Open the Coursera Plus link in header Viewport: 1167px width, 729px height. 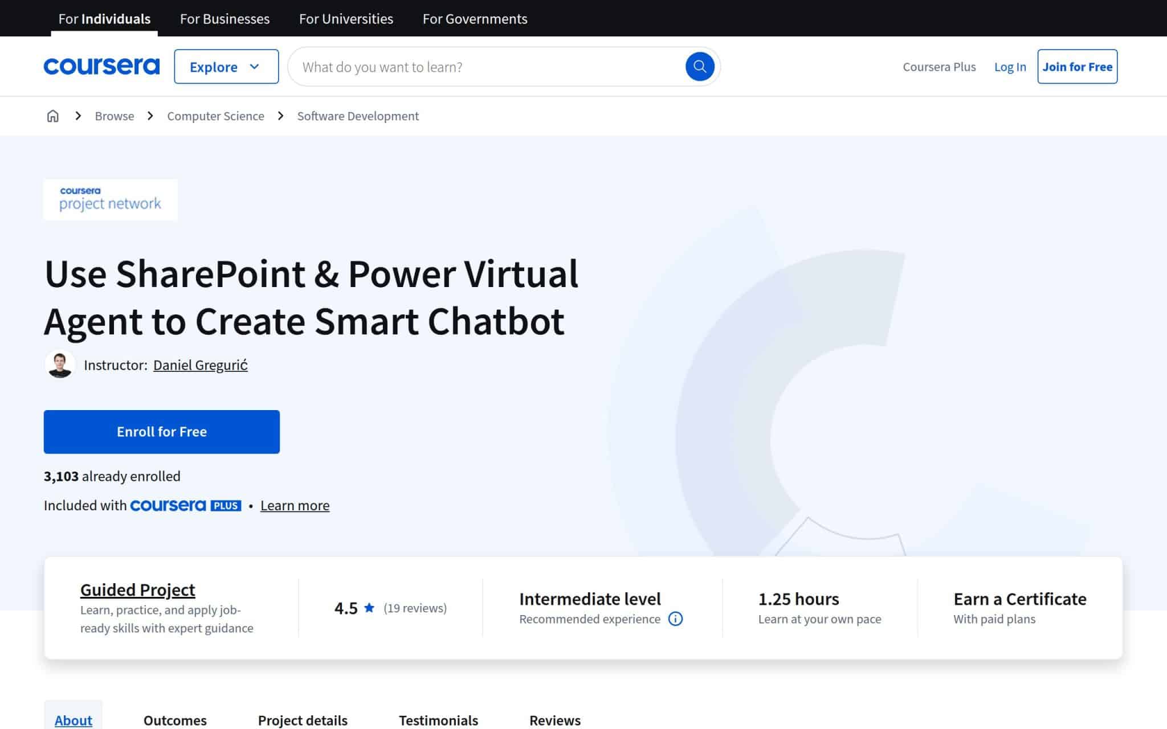[939, 67]
